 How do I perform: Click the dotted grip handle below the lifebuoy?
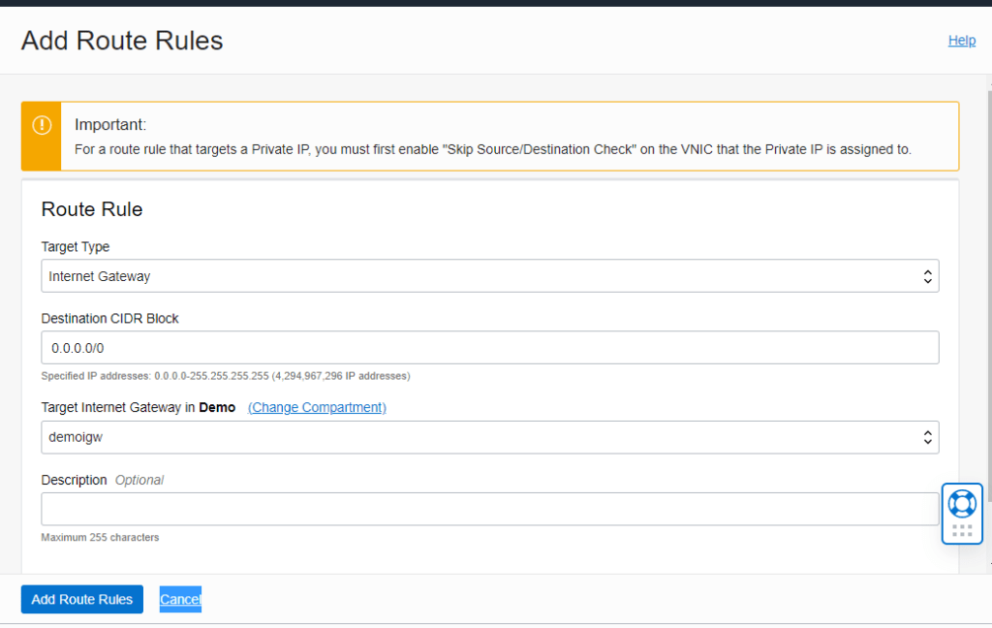(962, 530)
